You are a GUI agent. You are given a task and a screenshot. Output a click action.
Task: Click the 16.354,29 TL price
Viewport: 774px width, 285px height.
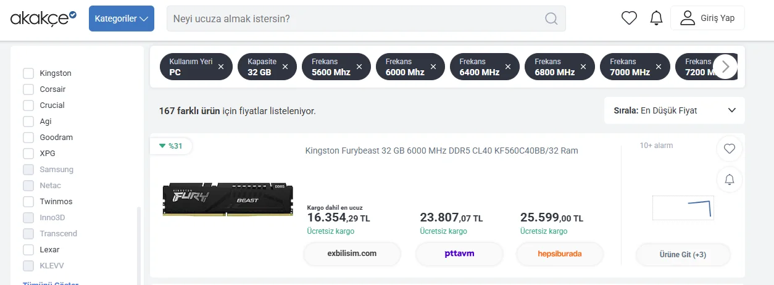[x=338, y=218]
